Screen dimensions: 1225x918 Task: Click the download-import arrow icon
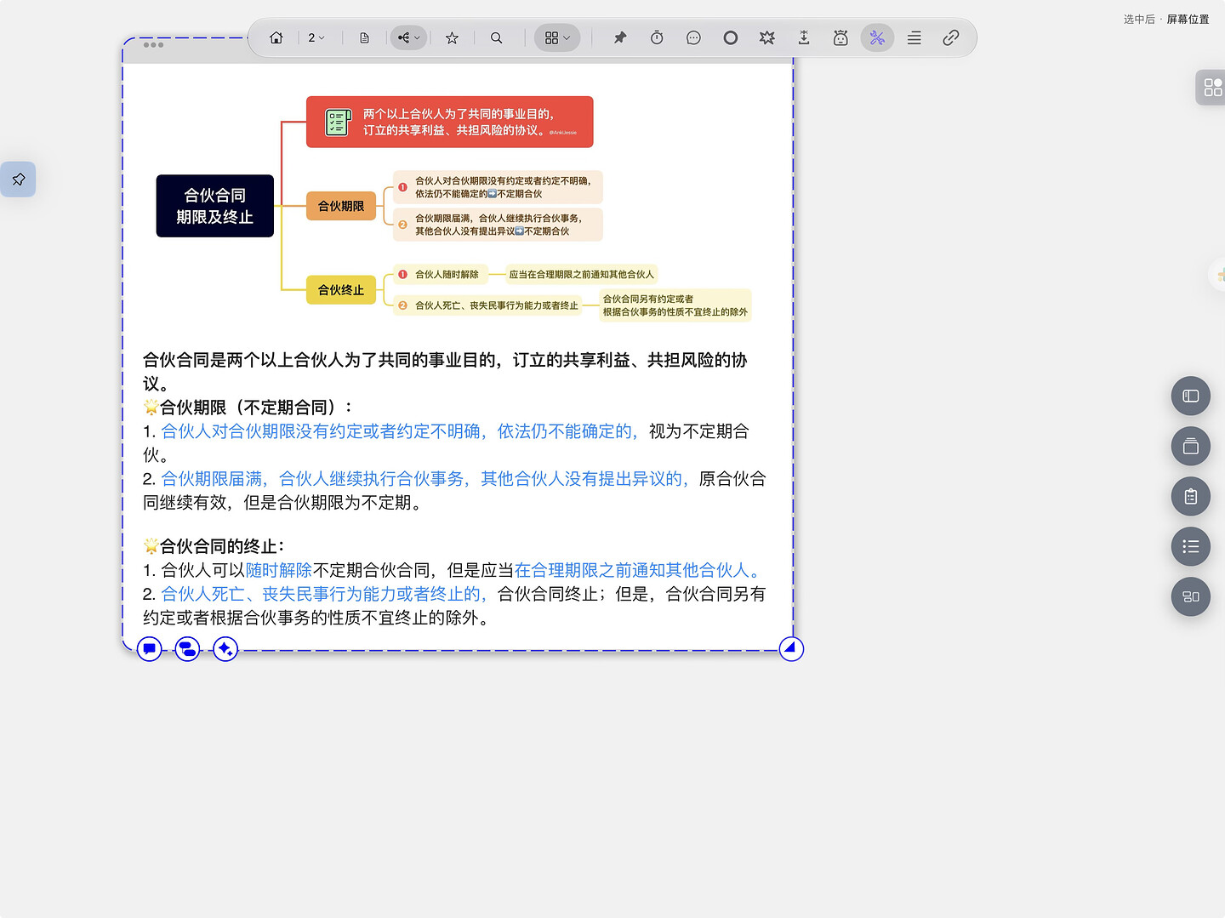coord(804,38)
